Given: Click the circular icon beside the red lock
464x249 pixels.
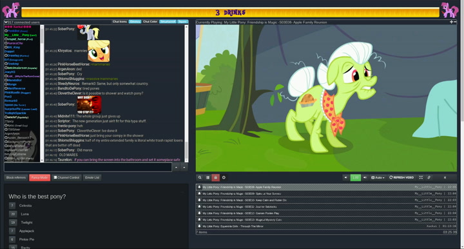Looking at the screenshot, I should click(x=224, y=177).
